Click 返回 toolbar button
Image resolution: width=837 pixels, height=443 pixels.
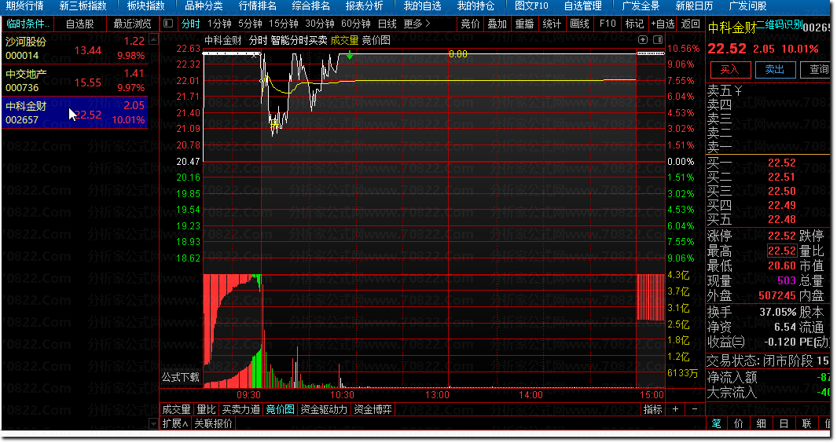(691, 24)
